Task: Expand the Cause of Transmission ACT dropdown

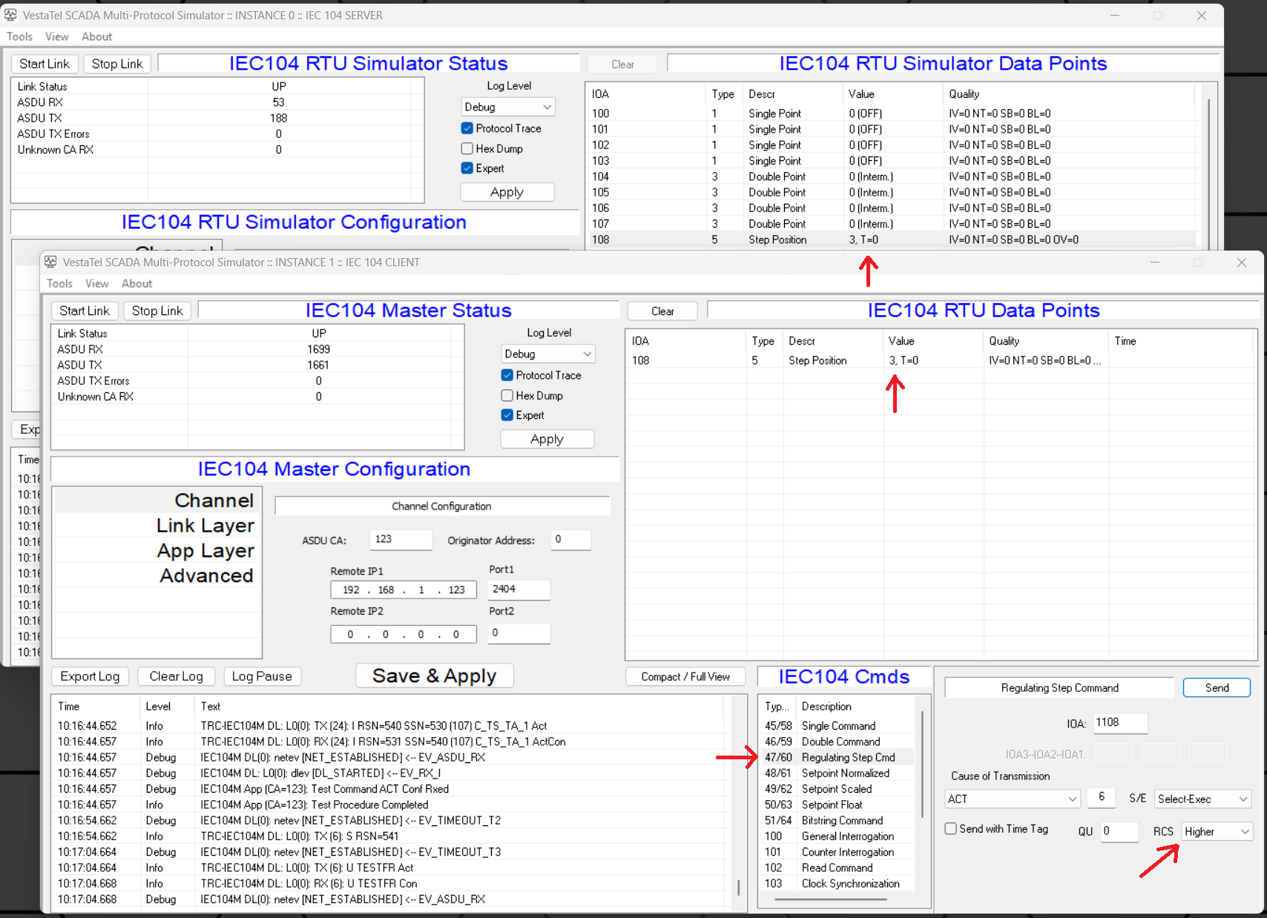Action: click(1012, 799)
